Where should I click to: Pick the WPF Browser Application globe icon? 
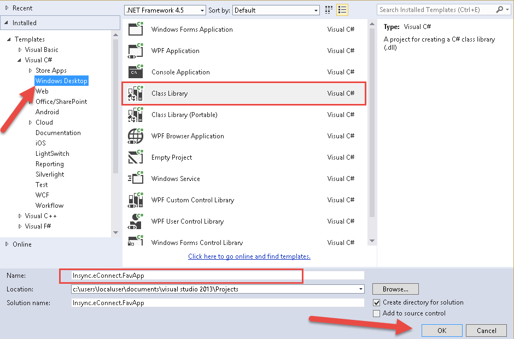[x=135, y=136]
